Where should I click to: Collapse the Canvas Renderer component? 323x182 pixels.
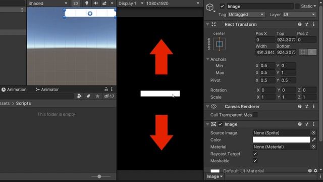(x=207, y=107)
